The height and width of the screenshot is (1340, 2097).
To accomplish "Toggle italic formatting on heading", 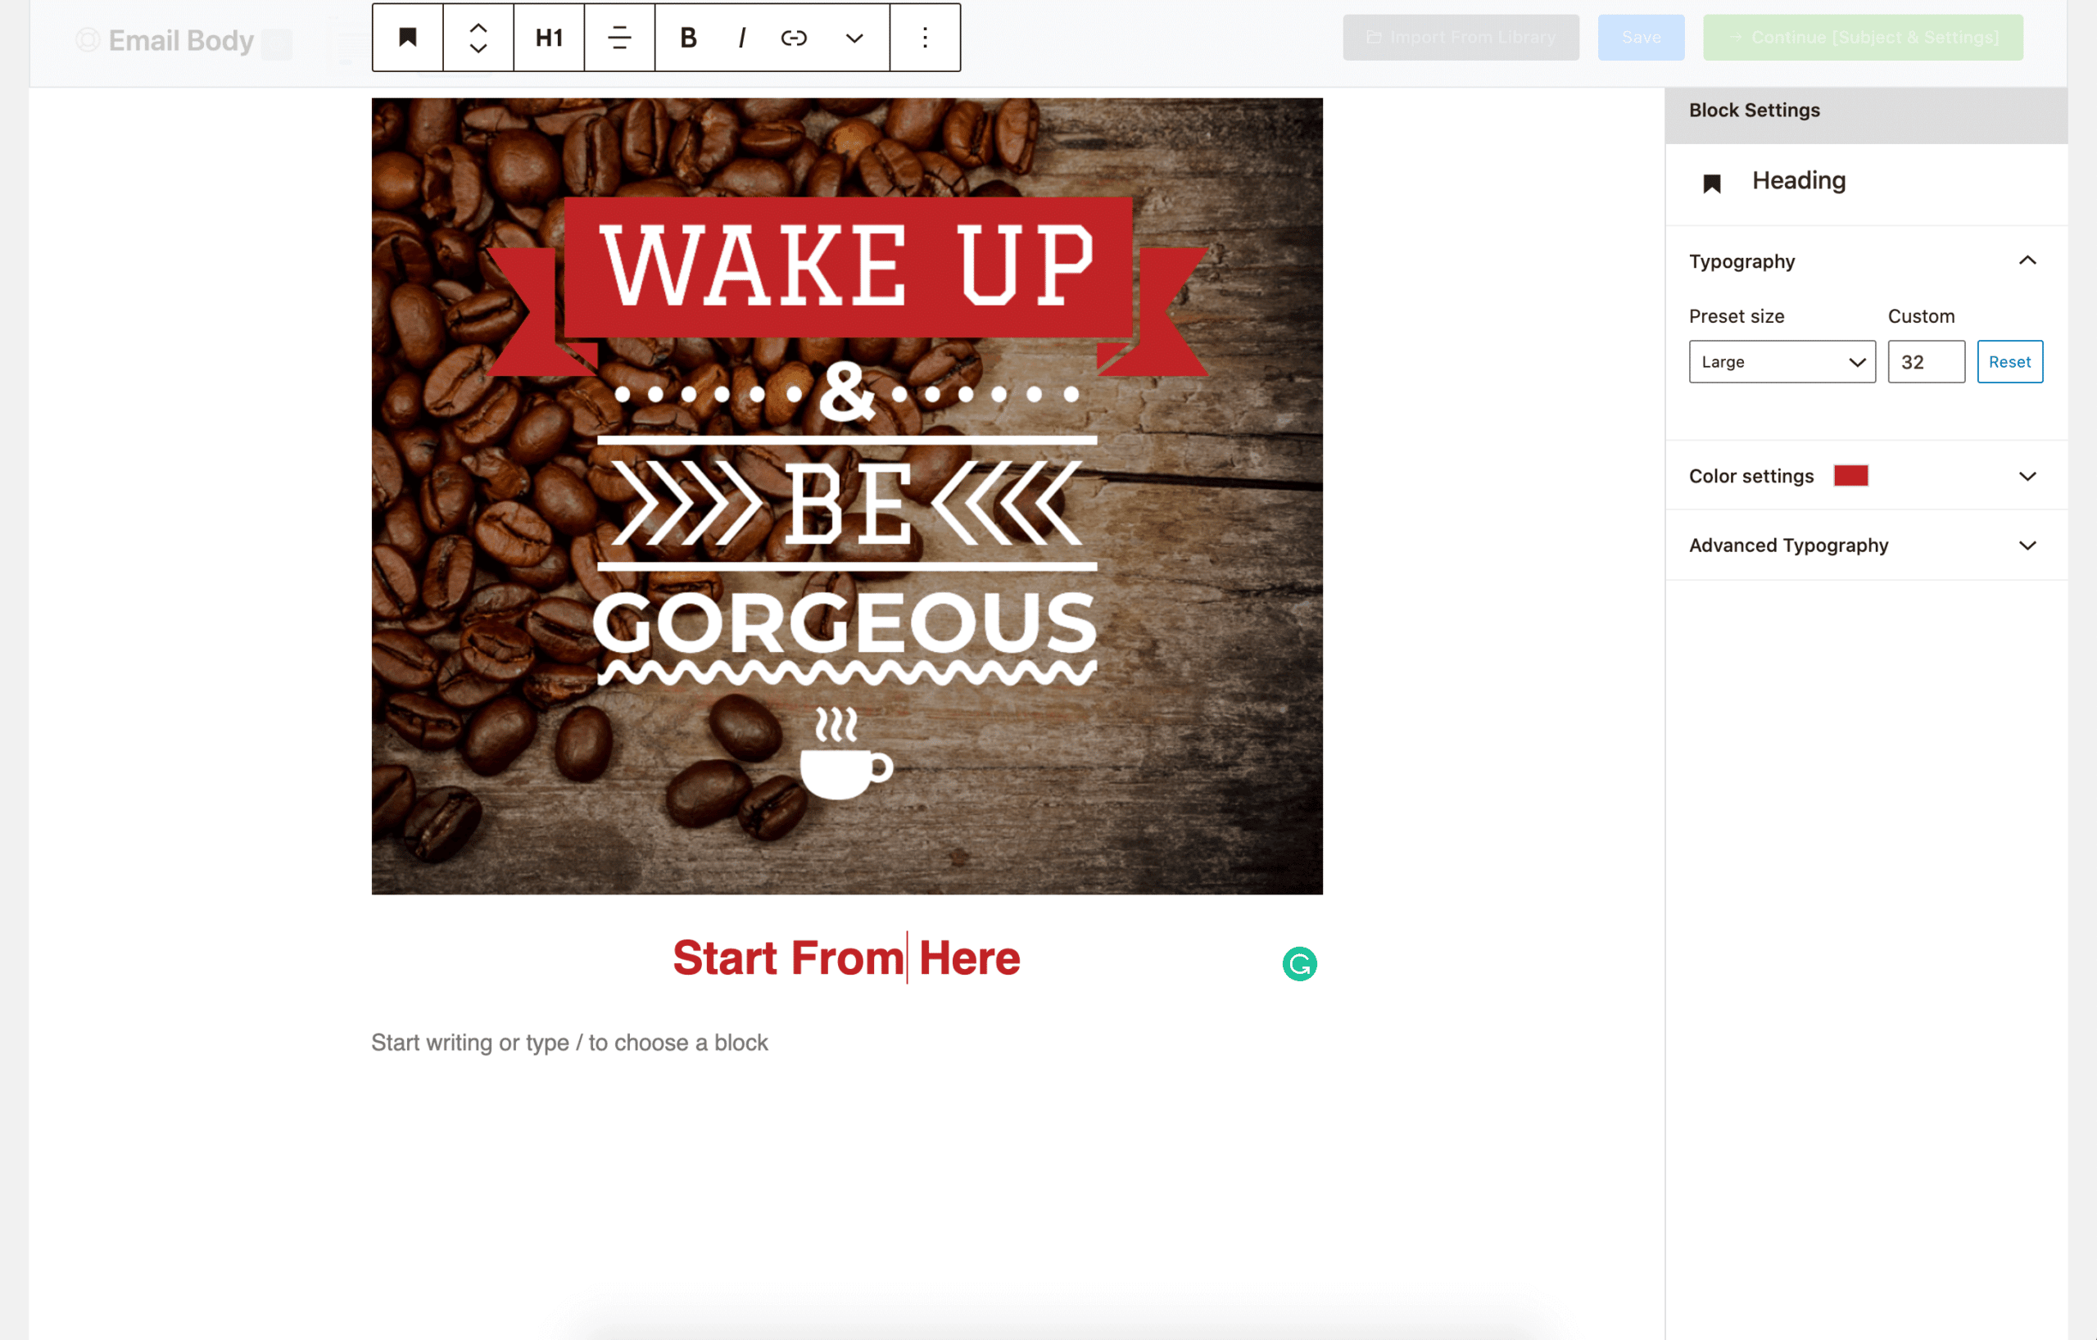I will pos(741,35).
